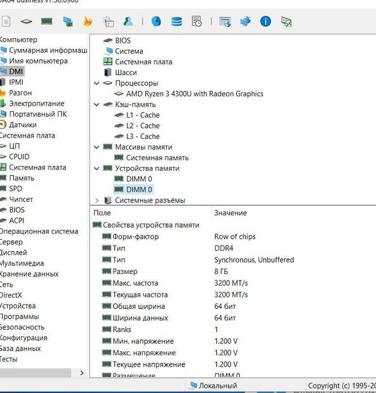
Task: Select L1 - Cache entry
Action: pos(143,115)
